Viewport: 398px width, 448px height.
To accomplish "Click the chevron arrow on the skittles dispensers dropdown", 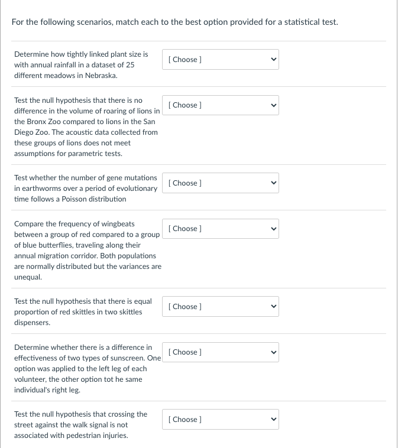I will 274,306.
